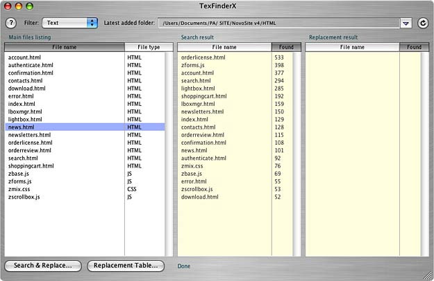Click account.html in Search result list
This screenshot has width=434, height=281.
pos(197,73)
